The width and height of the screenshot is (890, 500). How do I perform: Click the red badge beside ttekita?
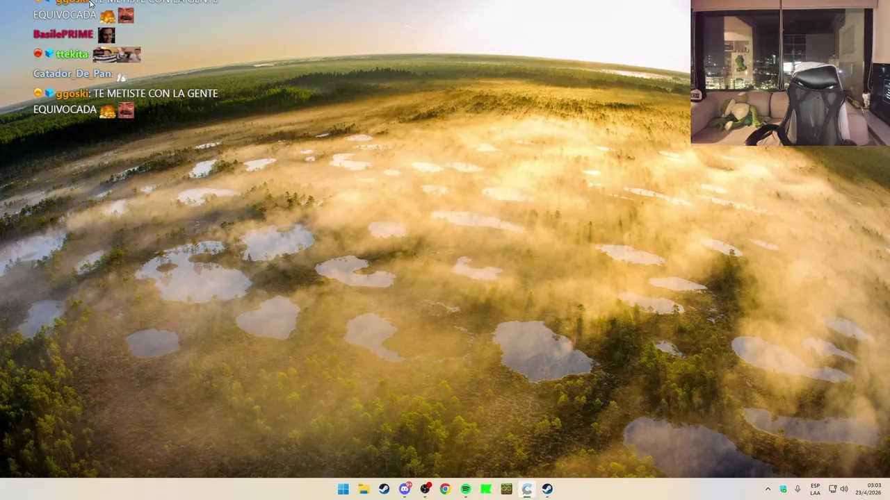[38, 53]
